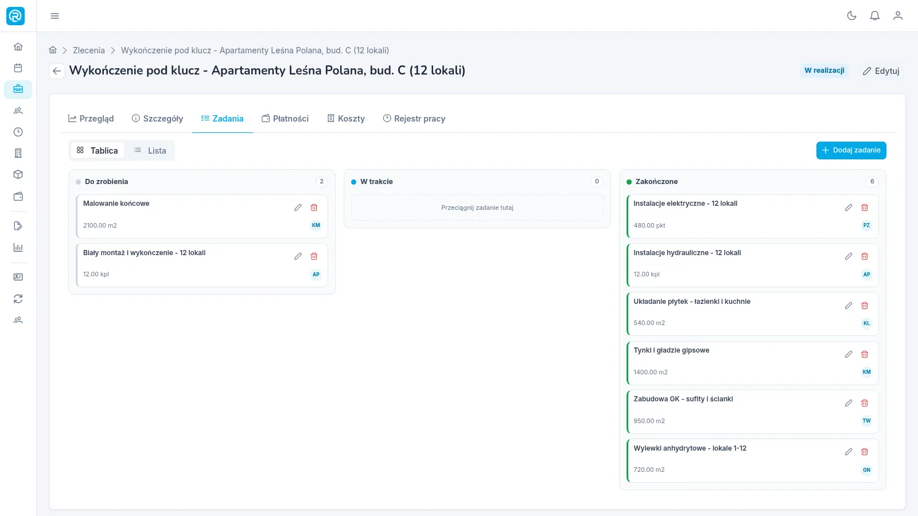Open user profile icon

coord(898,15)
